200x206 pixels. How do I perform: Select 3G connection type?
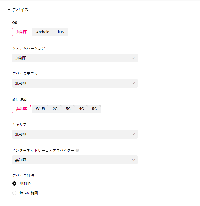pos(68,109)
